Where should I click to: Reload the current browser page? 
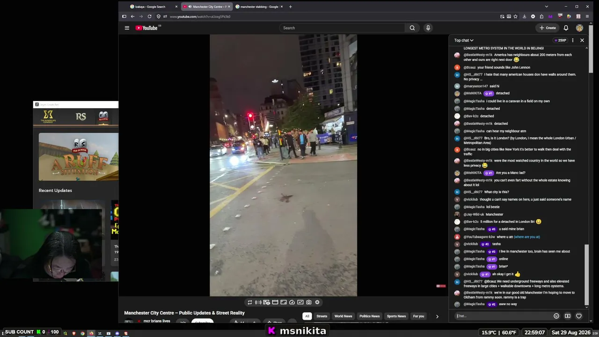pyautogui.click(x=149, y=16)
